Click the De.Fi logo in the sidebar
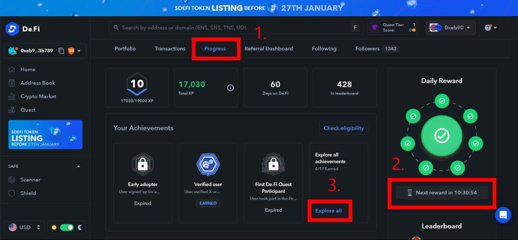 (21, 29)
